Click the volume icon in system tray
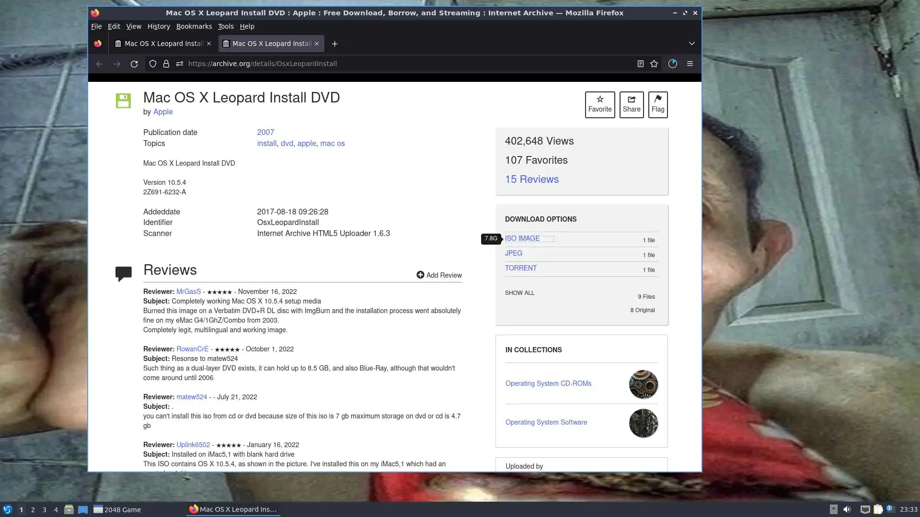This screenshot has height=517, width=920. (x=847, y=509)
